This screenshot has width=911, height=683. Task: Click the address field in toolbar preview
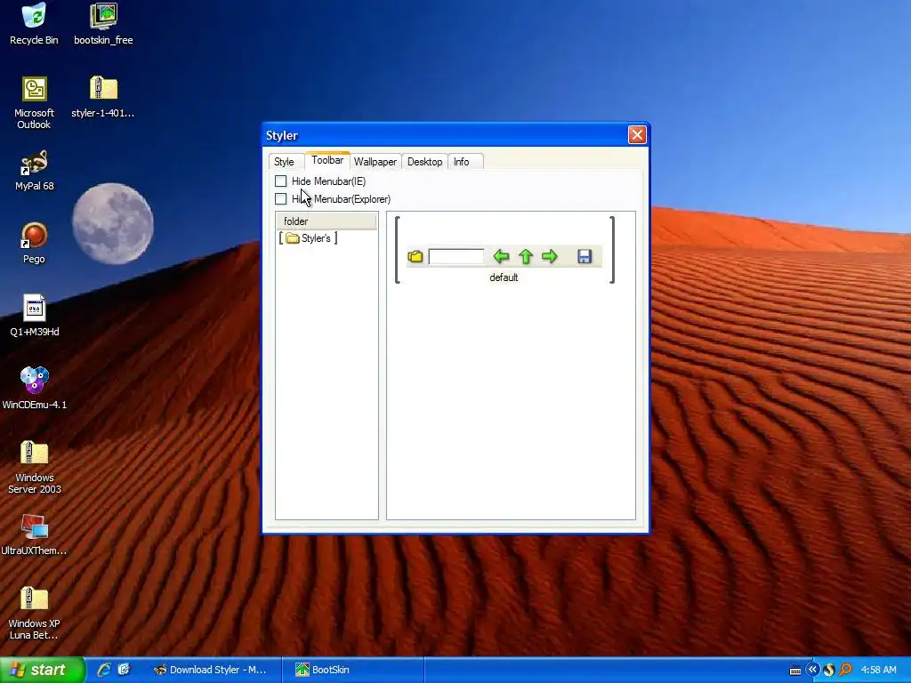coord(456,257)
